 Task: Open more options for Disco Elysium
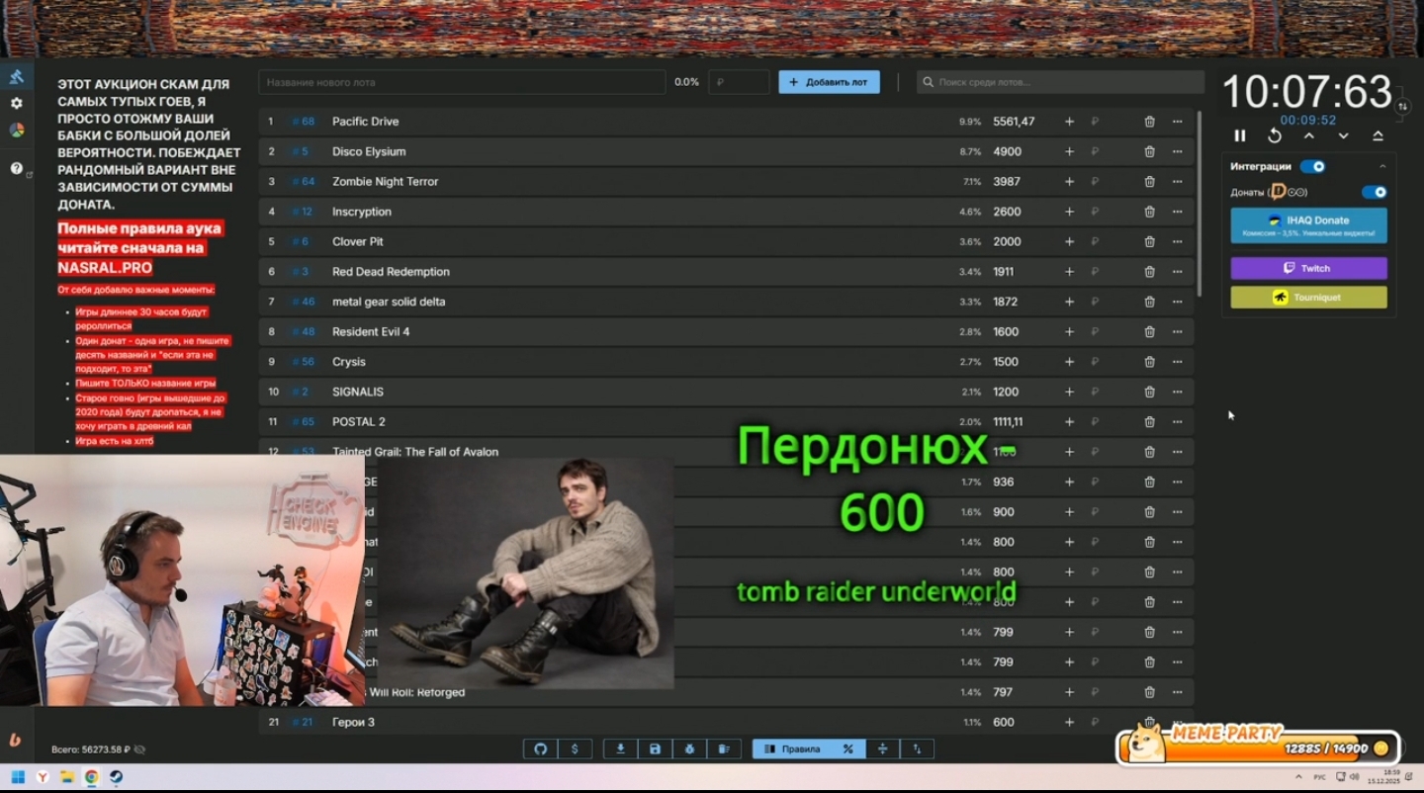click(x=1177, y=151)
